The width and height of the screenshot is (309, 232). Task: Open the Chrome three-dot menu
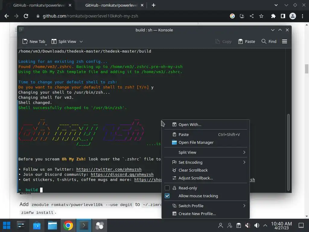point(302,16)
